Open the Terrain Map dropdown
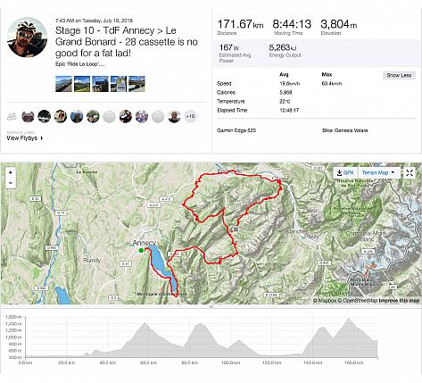The height and width of the screenshot is (383, 422). pyautogui.click(x=378, y=172)
